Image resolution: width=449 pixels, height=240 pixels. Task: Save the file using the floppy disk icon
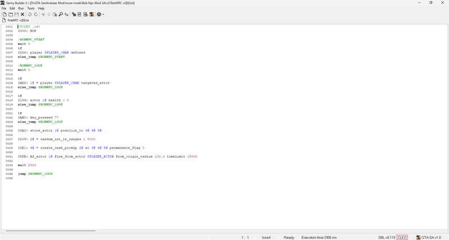[17, 15]
